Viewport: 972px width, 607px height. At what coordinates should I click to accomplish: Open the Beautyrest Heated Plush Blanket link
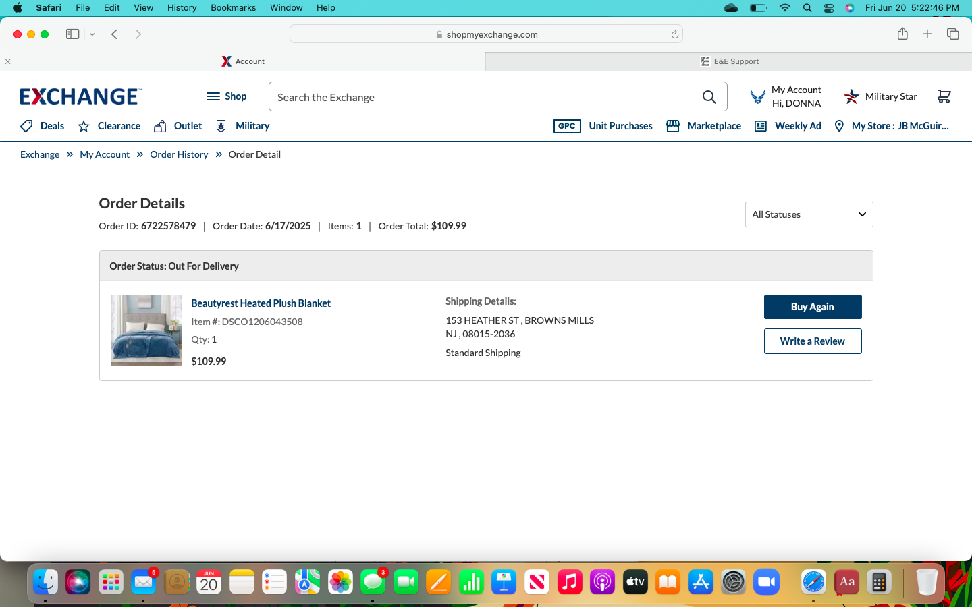(x=261, y=303)
